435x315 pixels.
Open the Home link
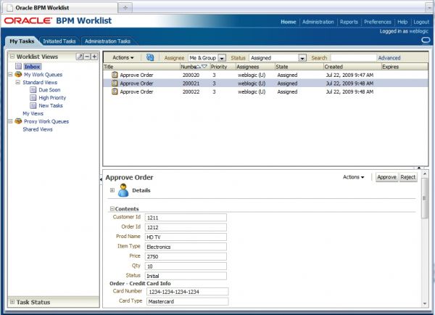tap(289, 22)
